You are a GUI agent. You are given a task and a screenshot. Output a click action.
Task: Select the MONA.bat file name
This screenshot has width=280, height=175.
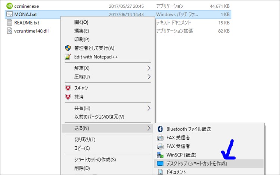25,14
